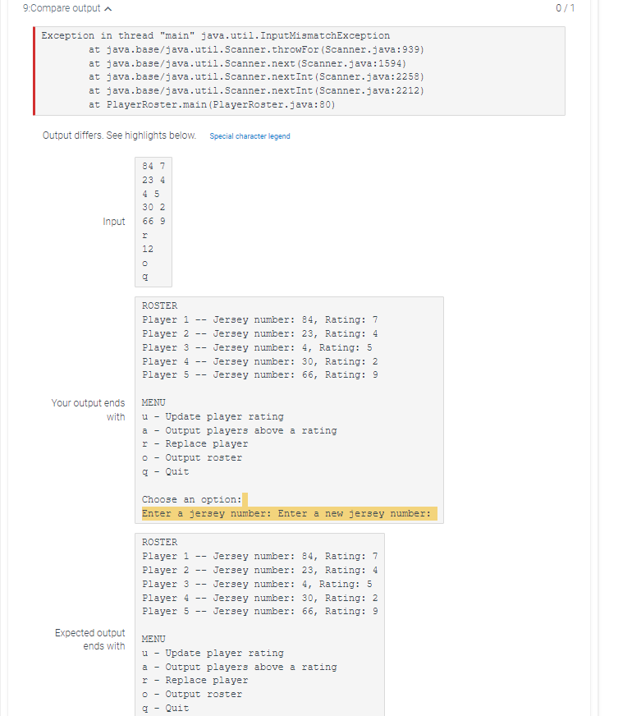Click 'u - Update player rating' in your output
The height and width of the screenshot is (716, 632).
213,416
